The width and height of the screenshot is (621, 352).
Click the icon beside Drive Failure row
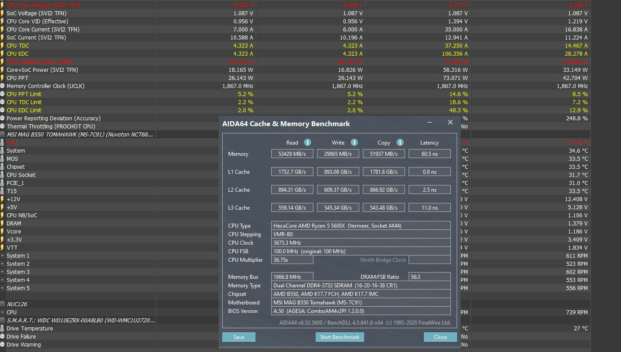(2, 337)
